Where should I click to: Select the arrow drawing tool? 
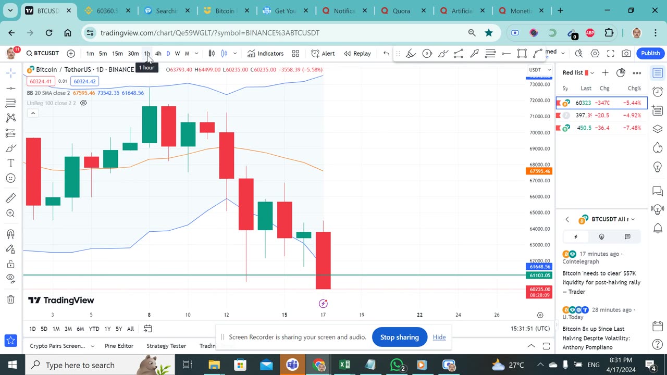(474, 53)
